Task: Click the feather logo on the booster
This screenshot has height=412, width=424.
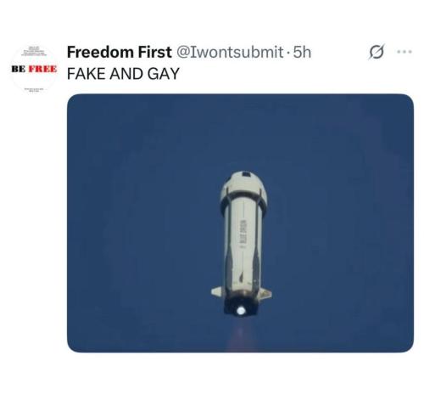Action: point(241,278)
